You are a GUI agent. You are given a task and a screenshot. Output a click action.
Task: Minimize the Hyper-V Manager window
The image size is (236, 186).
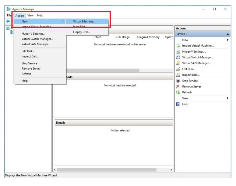pos(204,9)
